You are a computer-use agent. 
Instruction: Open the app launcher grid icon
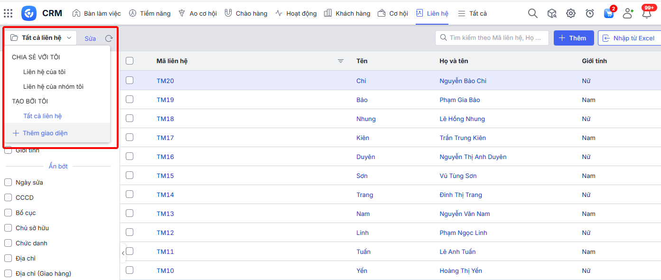[x=8, y=13]
